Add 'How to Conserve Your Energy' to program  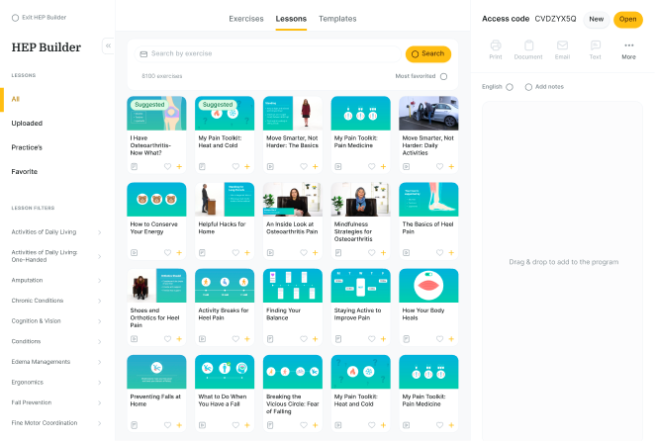point(179,253)
